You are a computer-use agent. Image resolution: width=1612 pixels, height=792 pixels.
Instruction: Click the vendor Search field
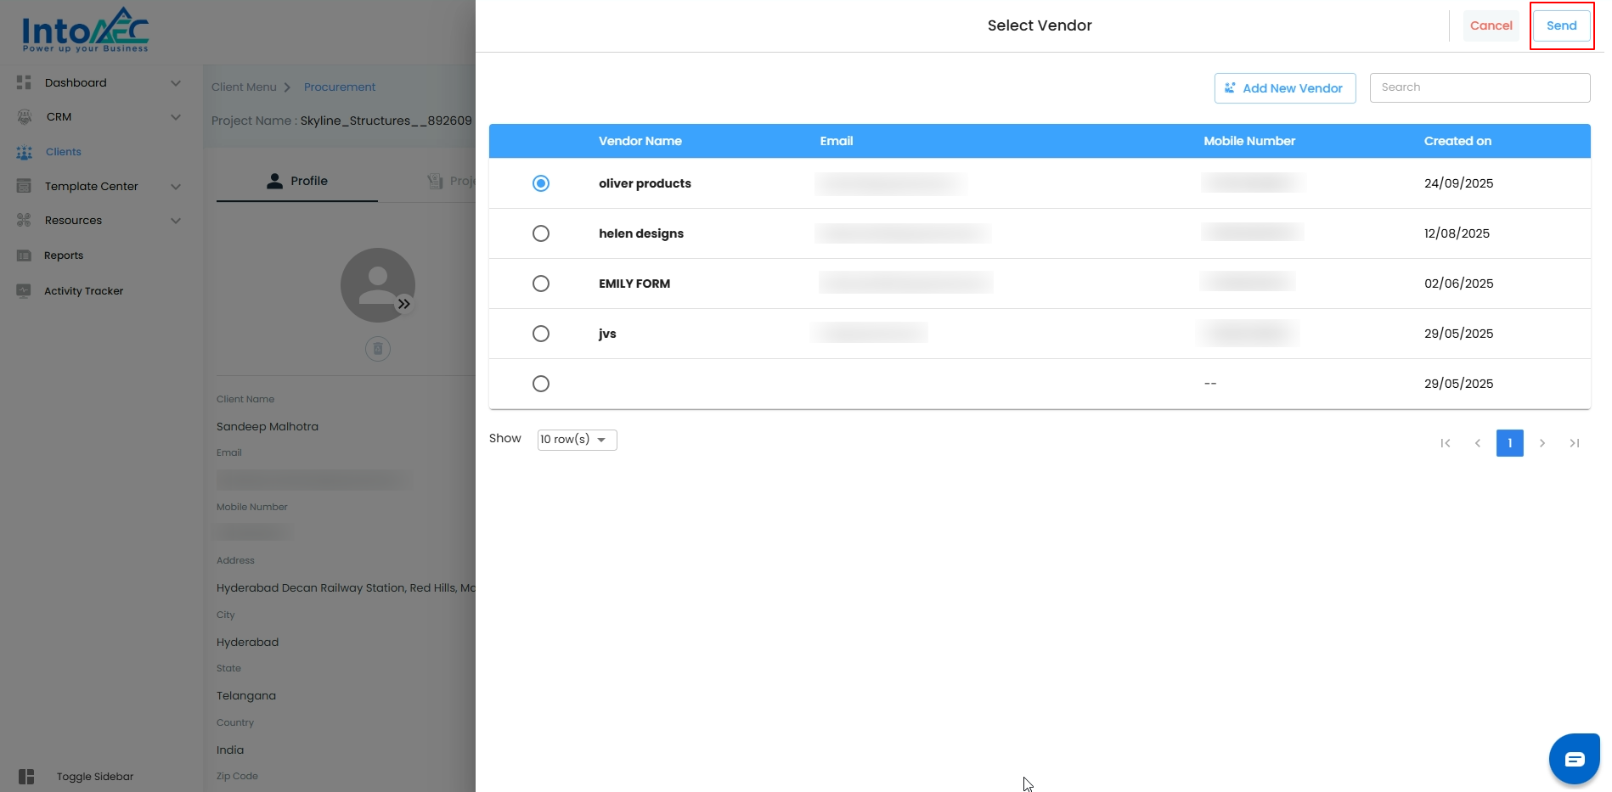click(x=1480, y=87)
